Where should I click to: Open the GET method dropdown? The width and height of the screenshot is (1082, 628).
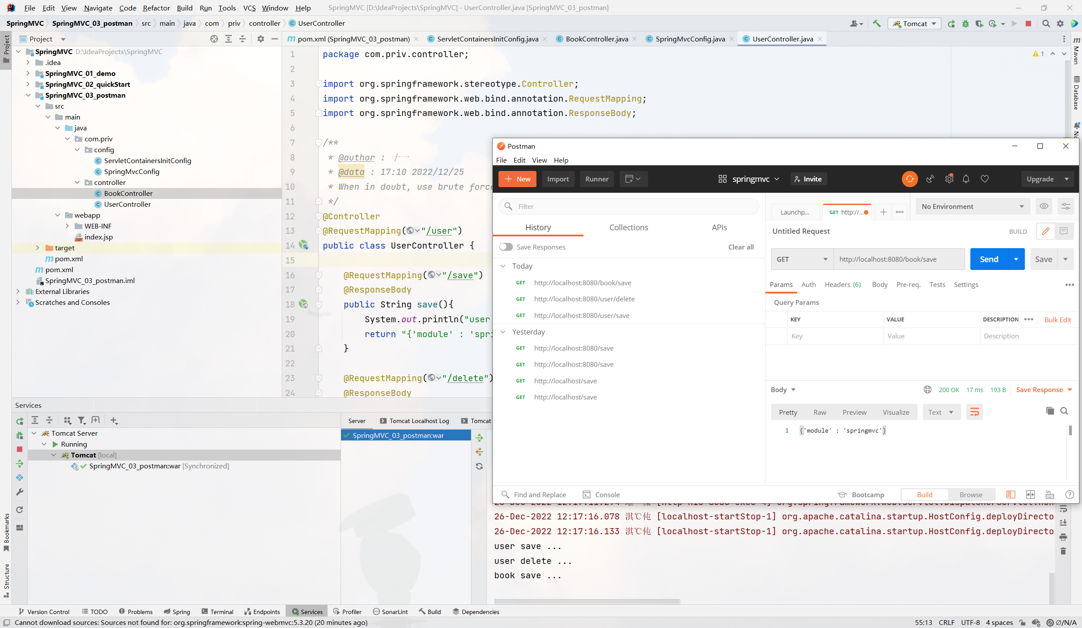coord(802,259)
